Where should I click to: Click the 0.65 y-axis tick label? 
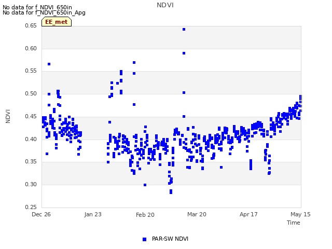tap(31, 25)
